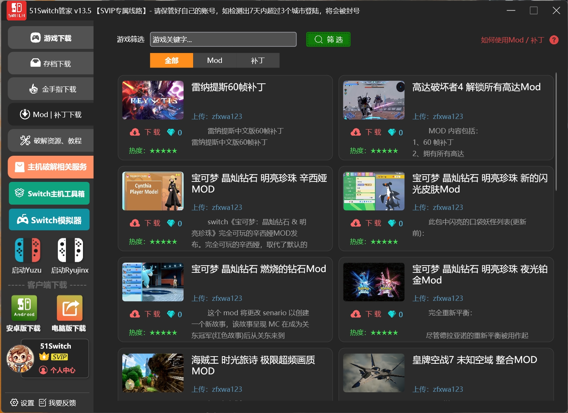Viewport: 568px width, 413px height.
Task: Click diamond icon on 燃烧的钻石Mod card
Action: [171, 314]
